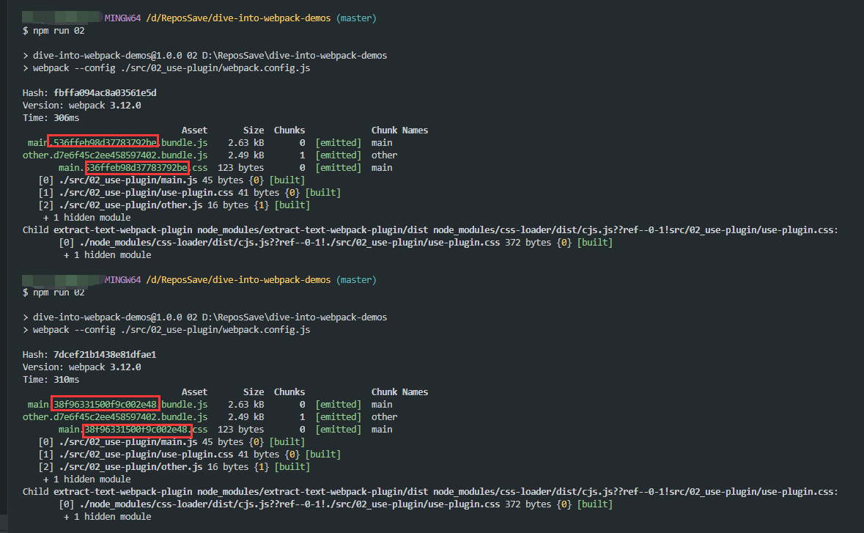864x533 pixels.
Task: Click the hash value 7dcef21b1438e81dfae1
Action: click(x=105, y=355)
